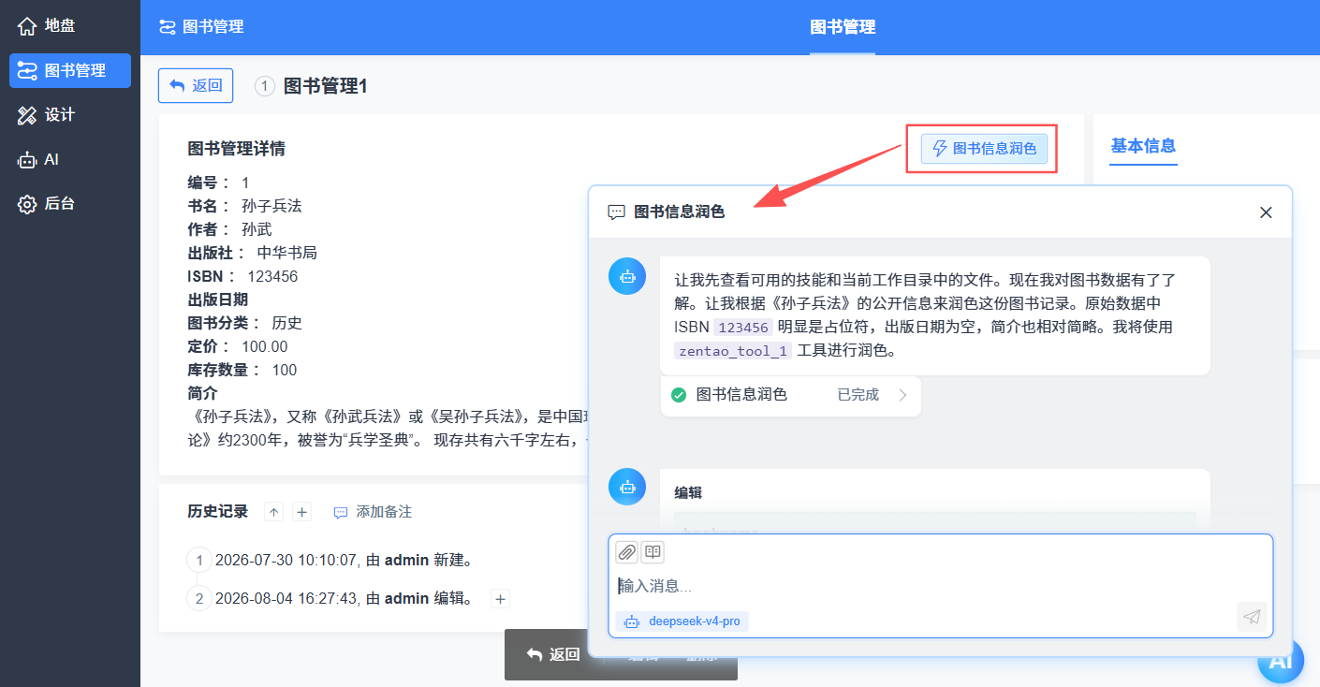
Task: Click the 图书管理1 page title
Action: tap(326, 86)
